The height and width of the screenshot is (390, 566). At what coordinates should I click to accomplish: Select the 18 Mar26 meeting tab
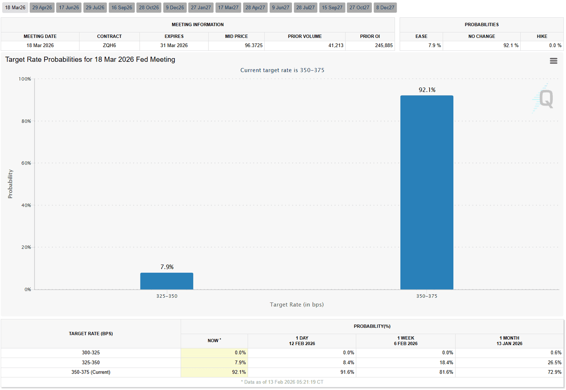[15, 8]
